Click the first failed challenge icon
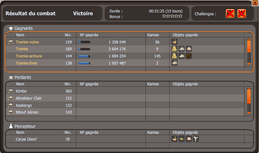This screenshot has width=259, height=153. click(230, 14)
